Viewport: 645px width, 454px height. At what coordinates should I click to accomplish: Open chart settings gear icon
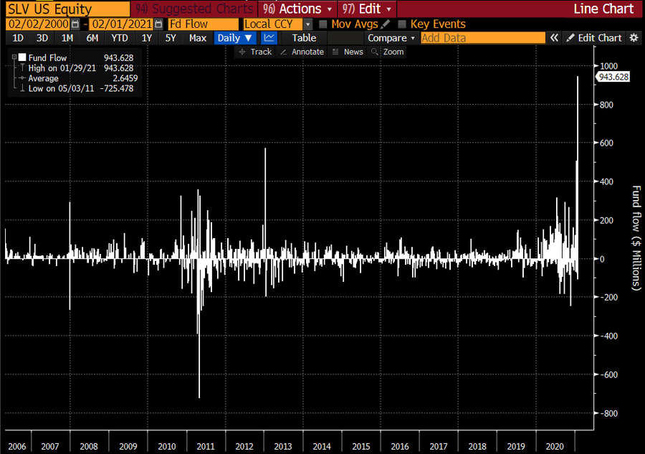point(634,38)
